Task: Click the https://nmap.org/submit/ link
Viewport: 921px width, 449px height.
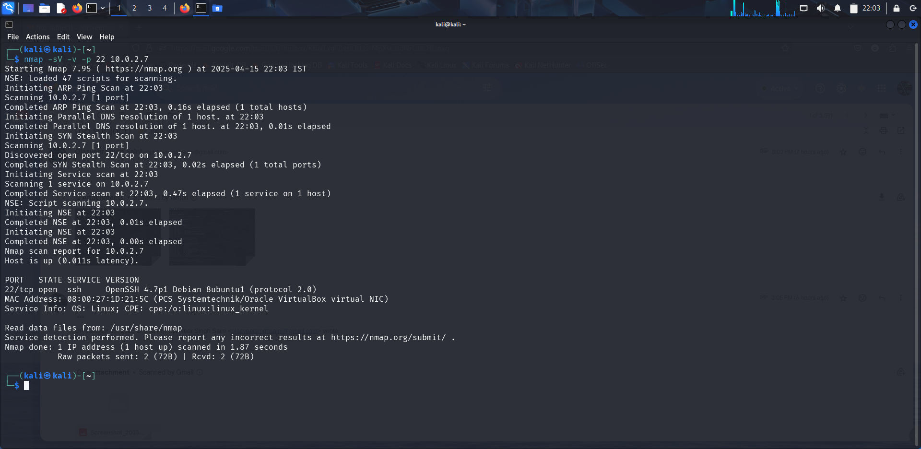Action: 389,338
